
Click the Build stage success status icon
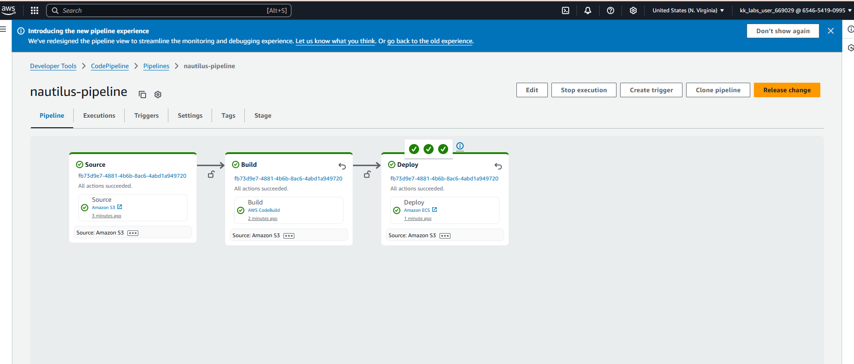point(236,165)
